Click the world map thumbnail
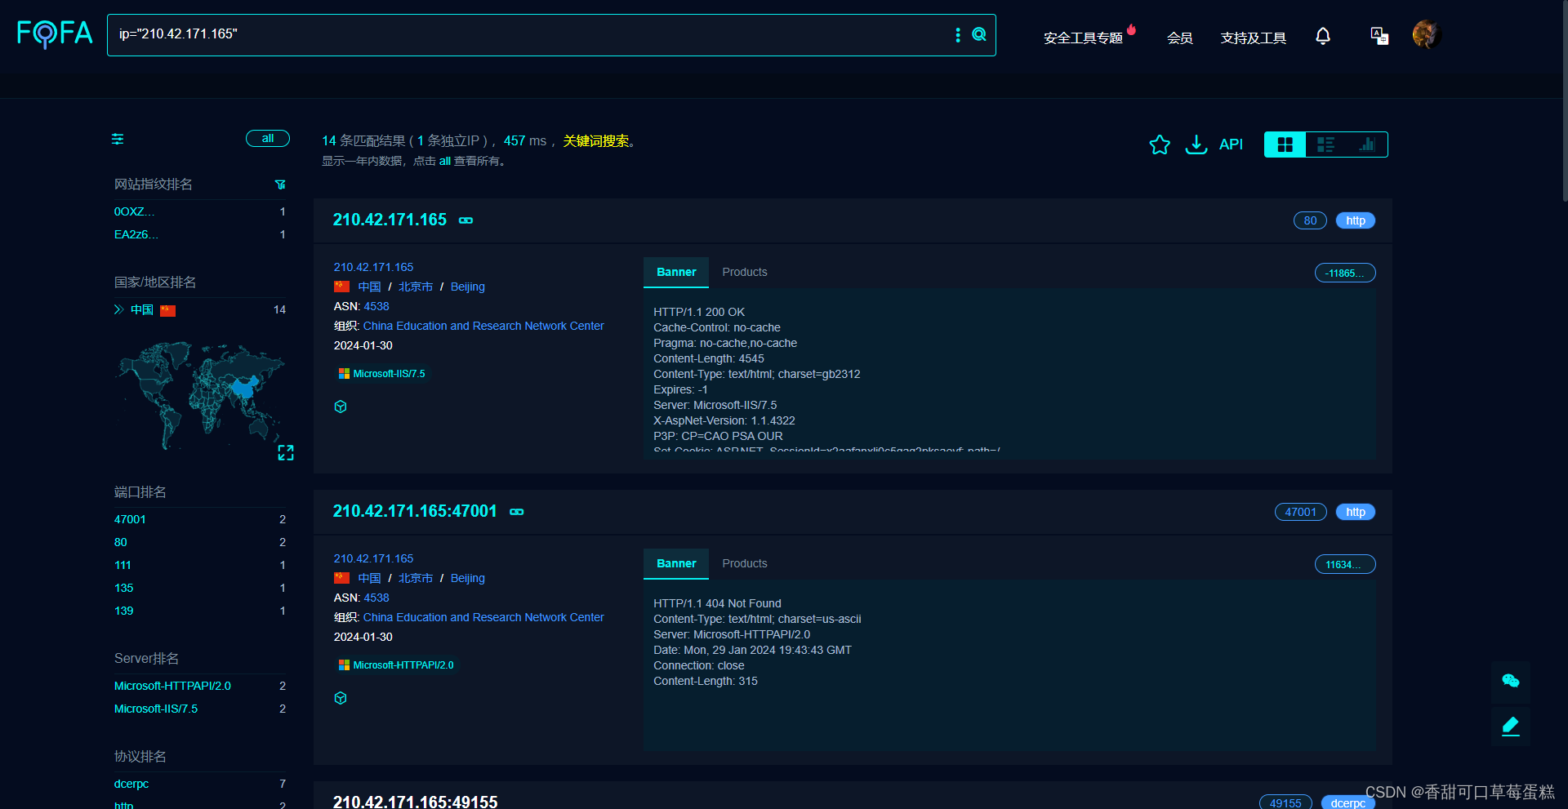Image resolution: width=1568 pixels, height=809 pixels. click(202, 395)
